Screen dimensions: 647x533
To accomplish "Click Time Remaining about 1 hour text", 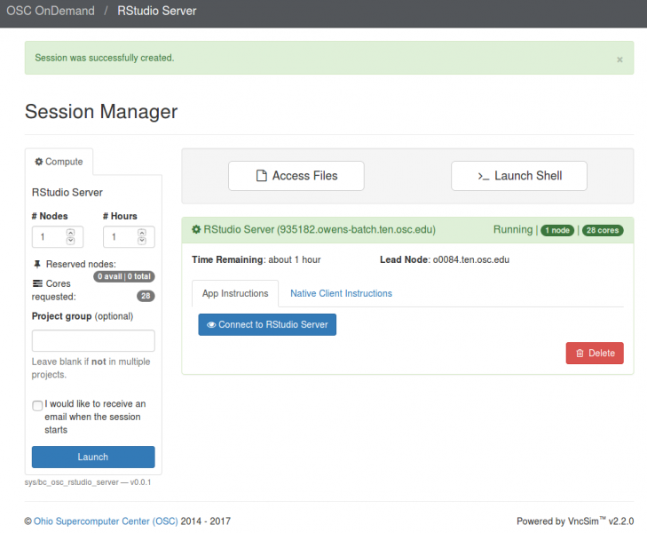I will click(256, 259).
